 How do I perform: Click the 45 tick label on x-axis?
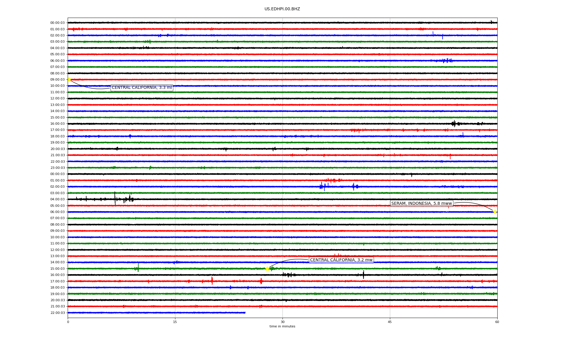390,322
